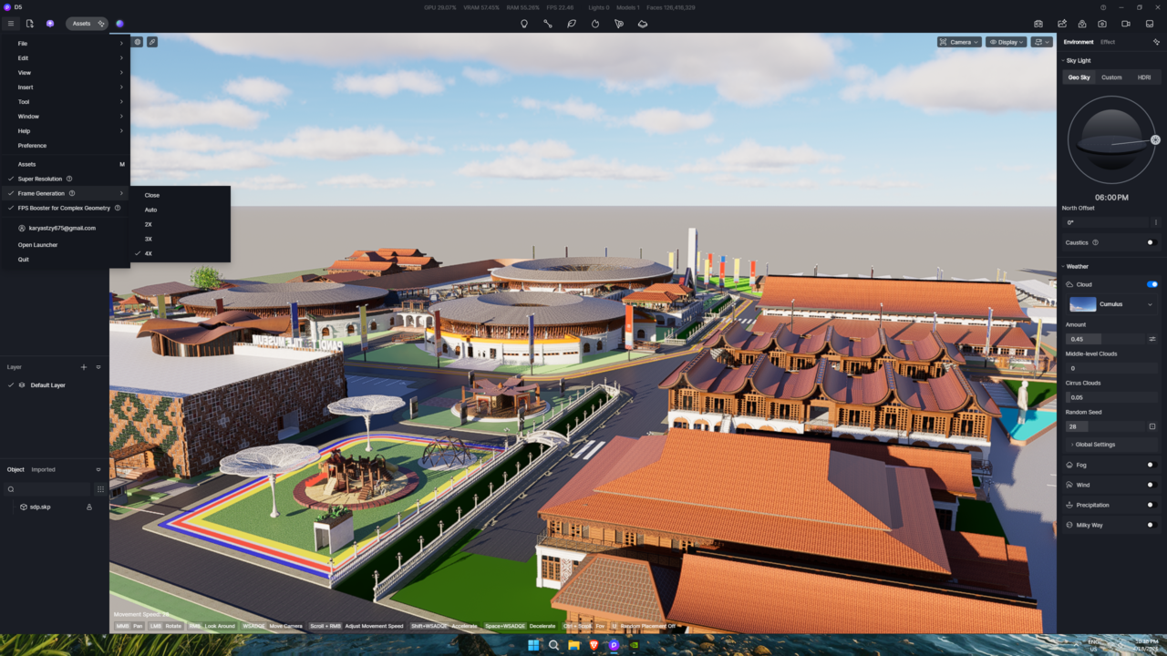This screenshot has height=656, width=1167.
Task: Toggle the Cloud switch off
Action: click(x=1152, y=284)
